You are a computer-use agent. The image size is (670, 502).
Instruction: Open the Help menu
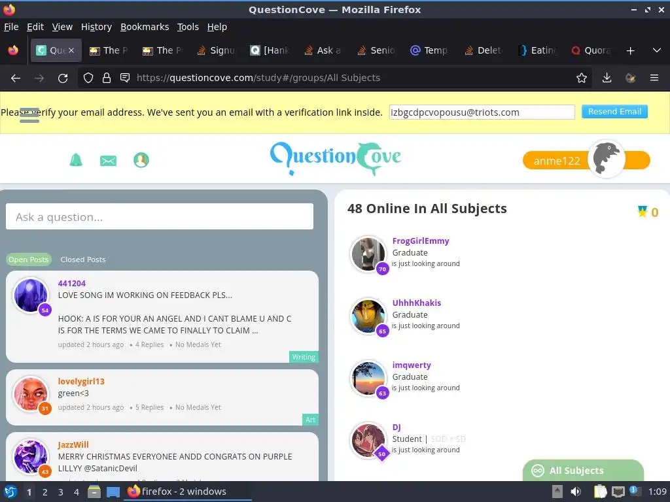pos(217,27)
